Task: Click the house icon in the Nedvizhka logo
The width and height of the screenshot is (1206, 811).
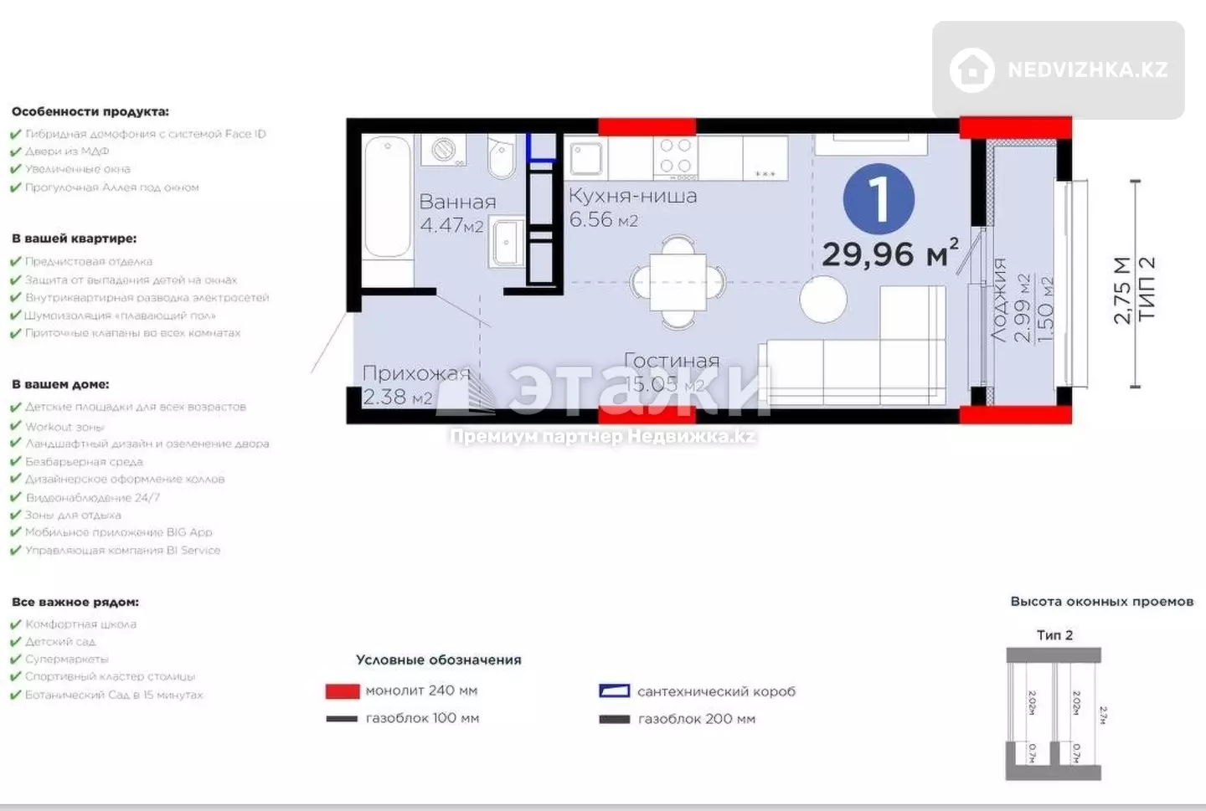Action: point(972,69)
